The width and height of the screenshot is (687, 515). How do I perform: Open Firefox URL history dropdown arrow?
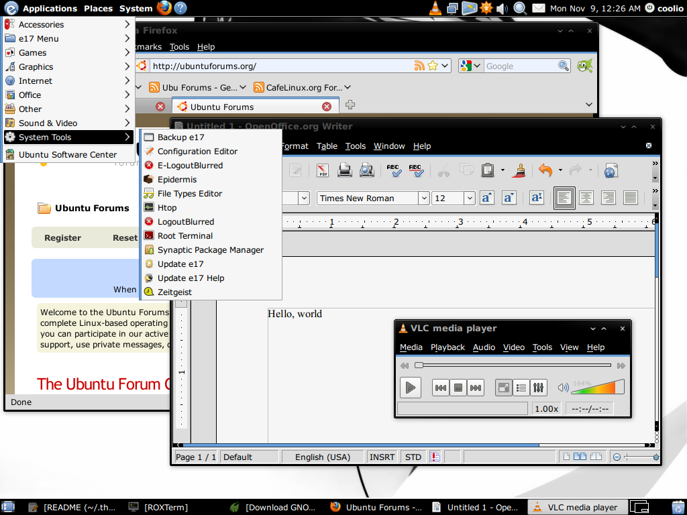click(x=445, y=66)
